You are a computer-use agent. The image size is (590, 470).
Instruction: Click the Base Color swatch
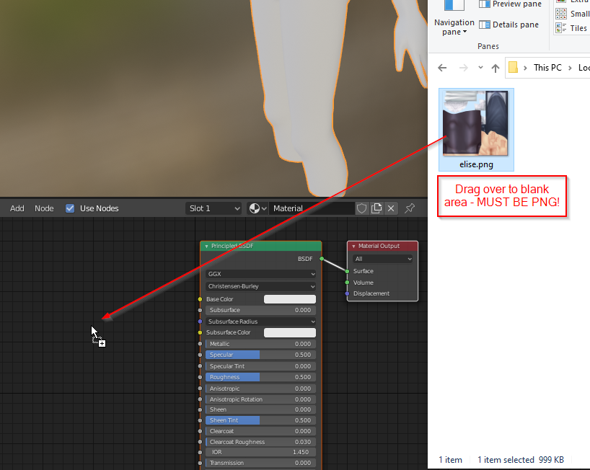(290, 299)
